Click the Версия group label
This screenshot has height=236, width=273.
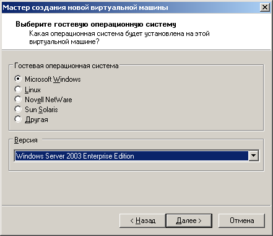[x=26, y=140]
